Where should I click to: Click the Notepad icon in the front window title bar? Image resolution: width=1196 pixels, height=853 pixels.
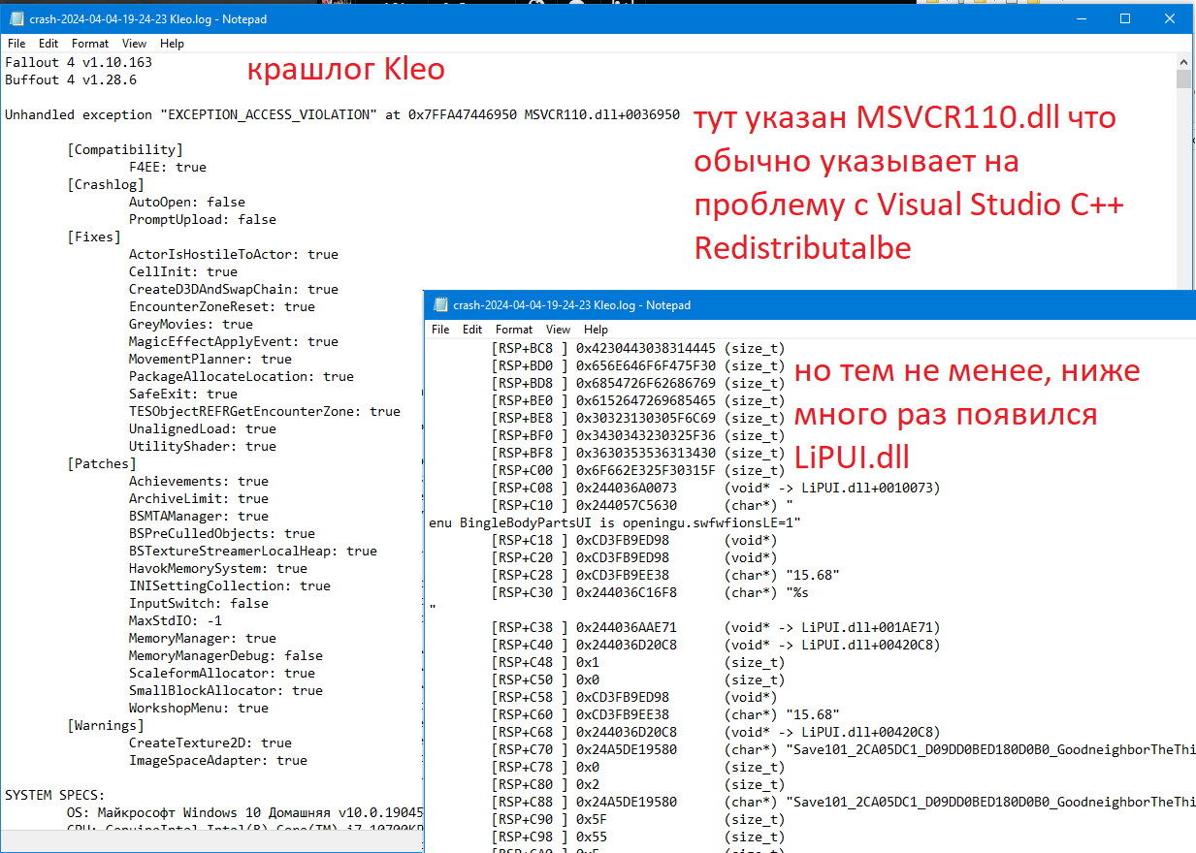pyautogui.click(x=439, y=305)
